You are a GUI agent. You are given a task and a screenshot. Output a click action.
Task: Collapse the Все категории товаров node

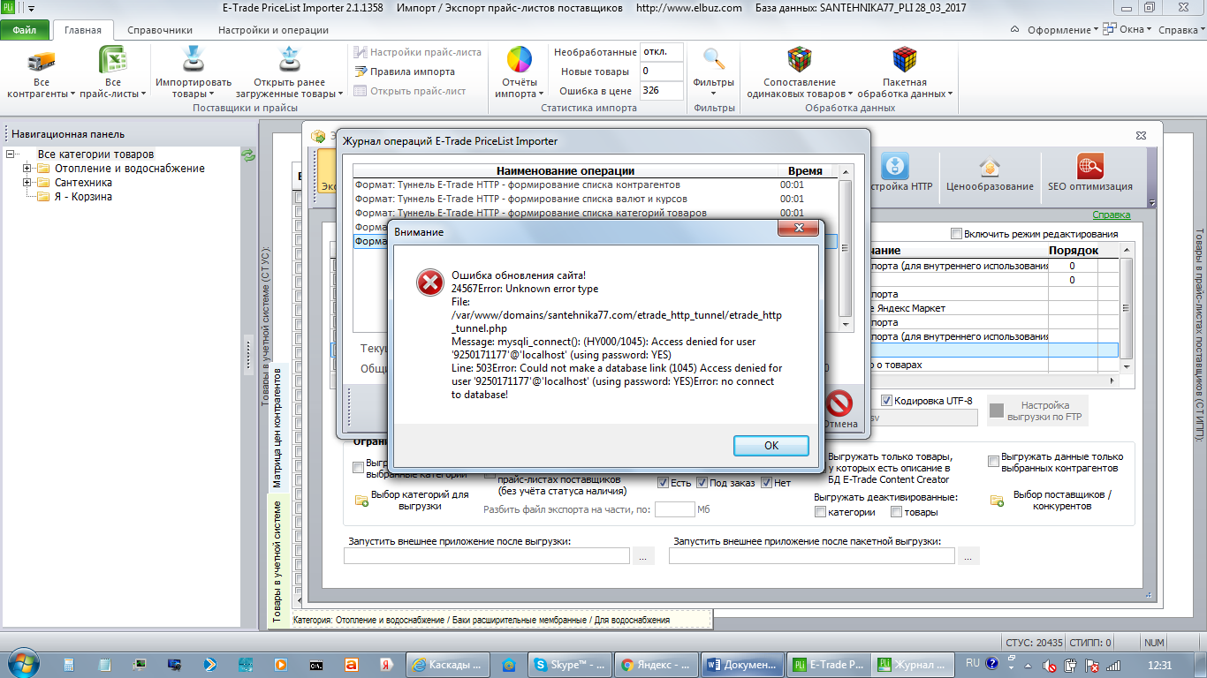click(x=10, y=154)
